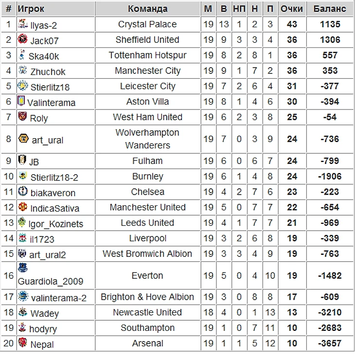Click the Tottenham Hotspur team cell
The height and width of the screenshot is (361, 355).
click(147, 55)
